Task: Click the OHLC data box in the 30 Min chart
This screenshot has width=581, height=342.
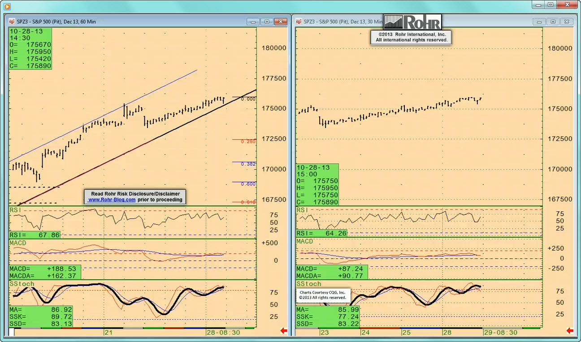Action: point(317,185)
